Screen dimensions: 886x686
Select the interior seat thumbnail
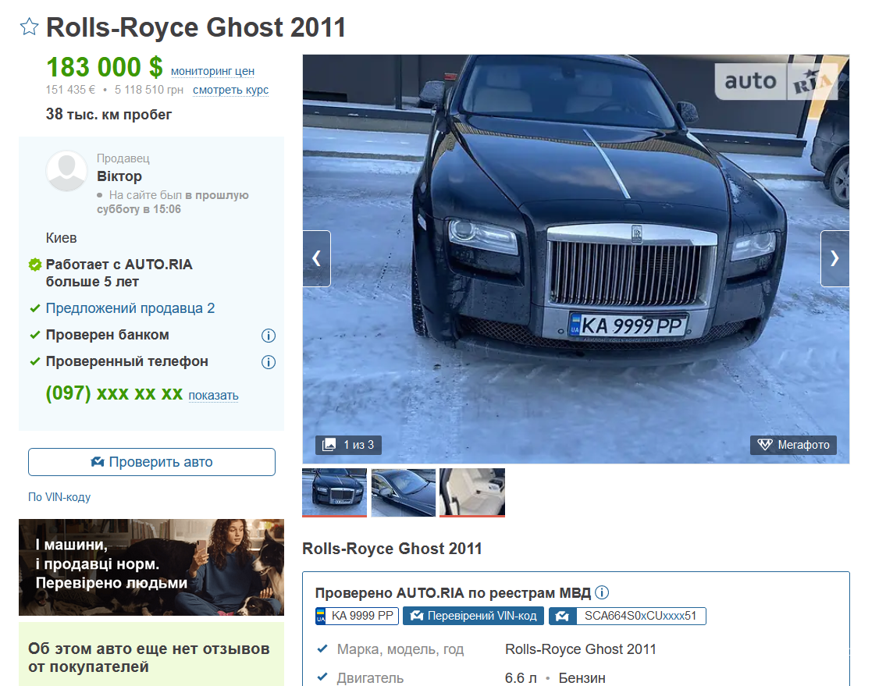point(472,492)
